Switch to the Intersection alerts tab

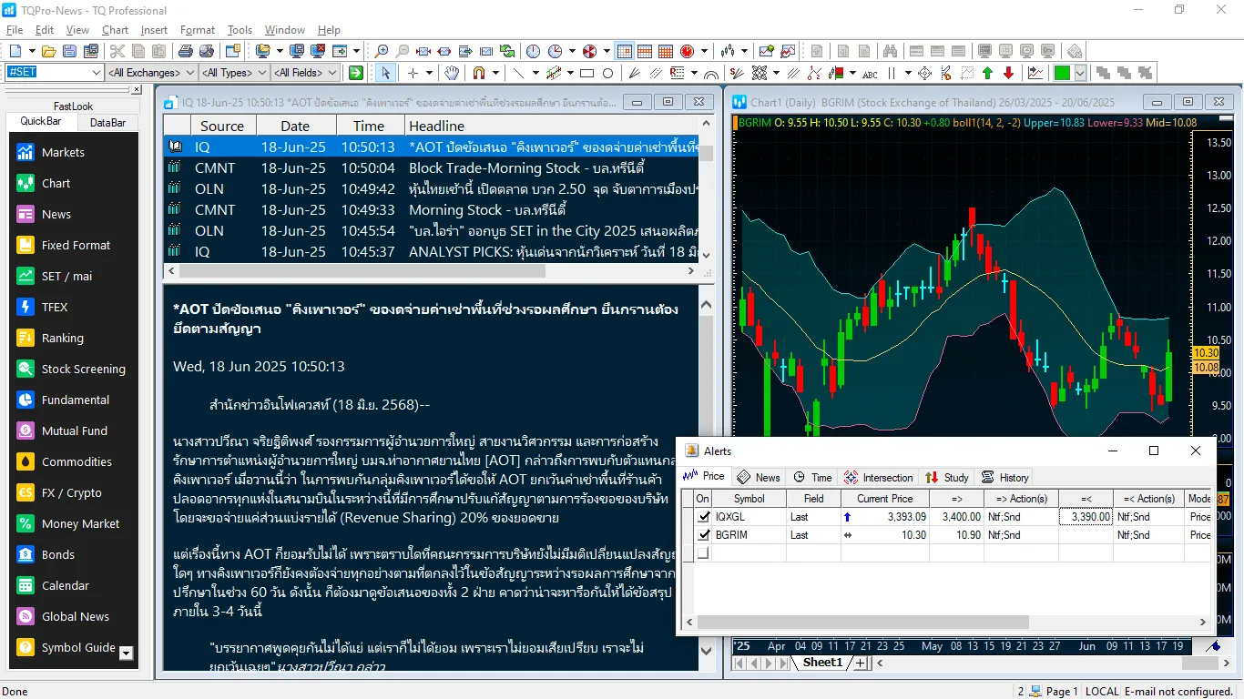(879, 477)
